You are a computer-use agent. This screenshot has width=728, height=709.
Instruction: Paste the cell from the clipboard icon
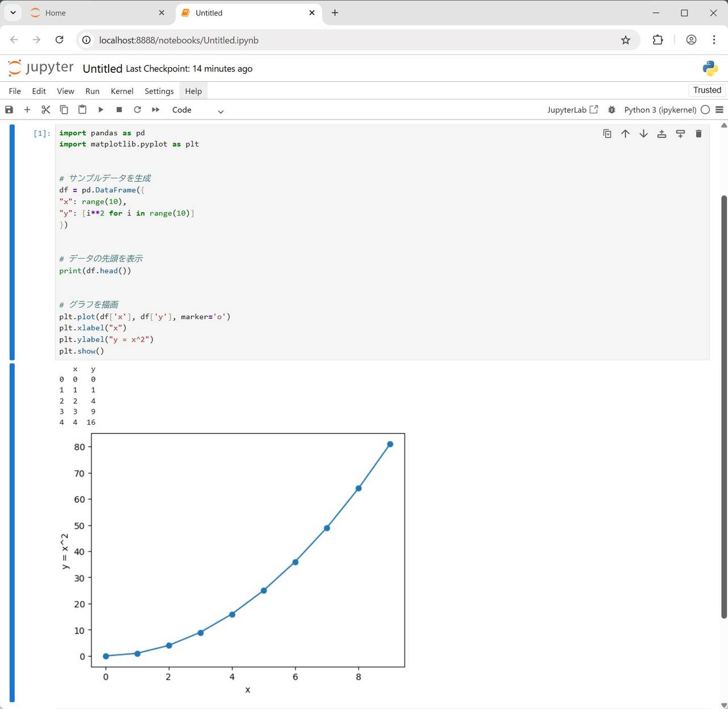(82, 110)
